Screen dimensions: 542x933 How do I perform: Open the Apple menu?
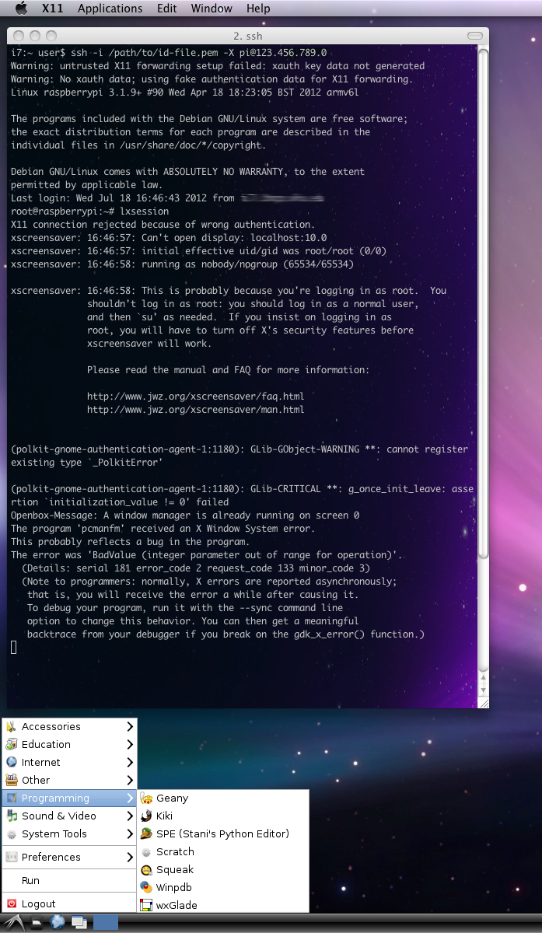22,8
